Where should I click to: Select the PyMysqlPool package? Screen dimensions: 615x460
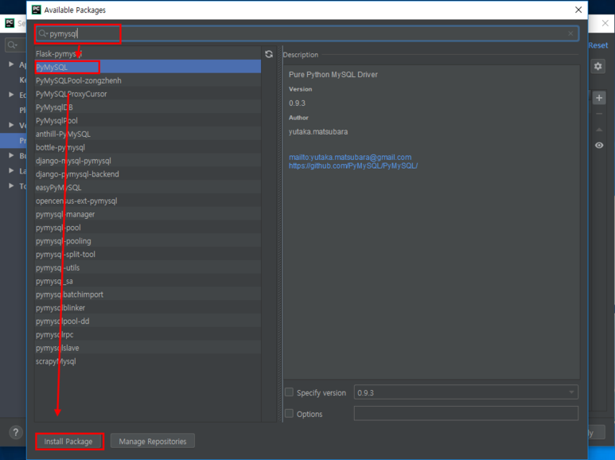click(148, 120)
